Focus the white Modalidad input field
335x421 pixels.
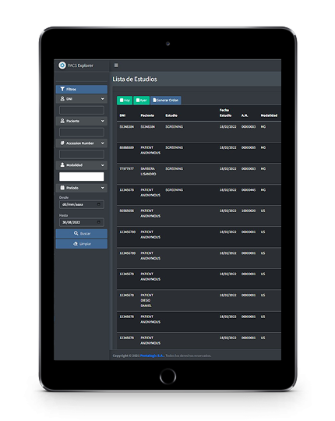coord(82,176)
